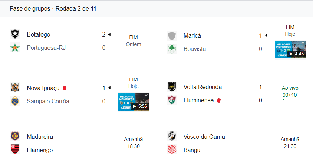This screenshot has width=313, height=168.
Task: Open the live Volta Redonda match status
Action: (290, 91)
